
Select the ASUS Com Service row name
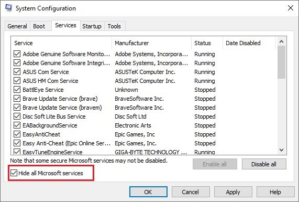[46, 72]
